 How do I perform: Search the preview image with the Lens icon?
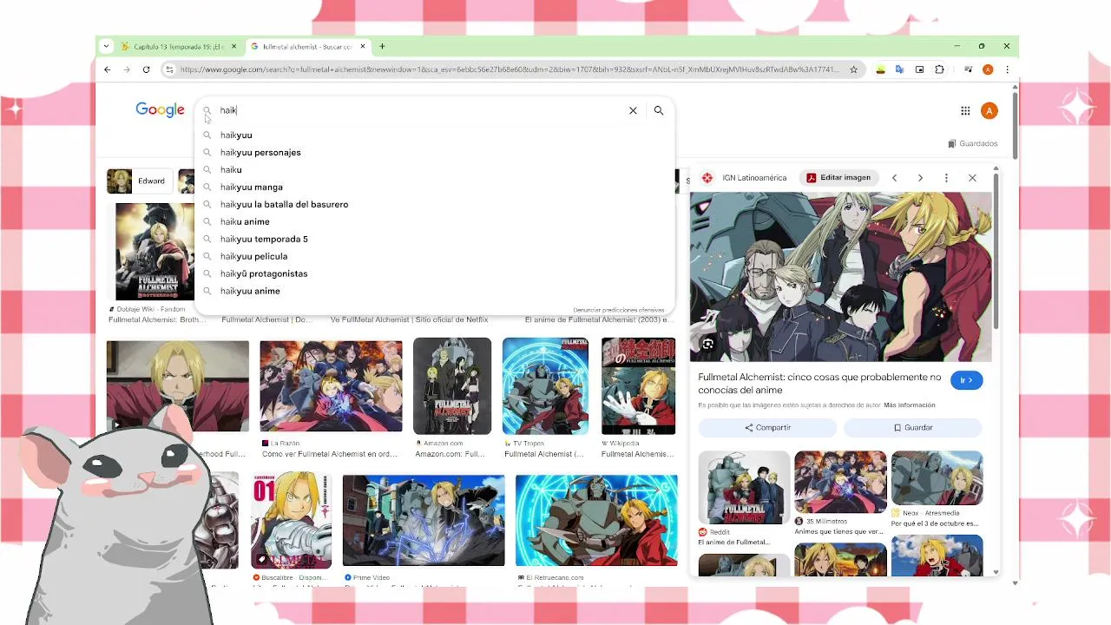coord(707,345)
